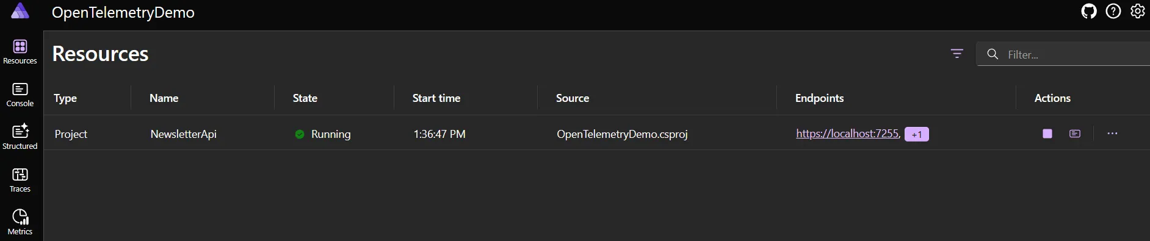Open the Resources page in sidebar
This screenshot has height=241, width=1150.
(20, 52)
